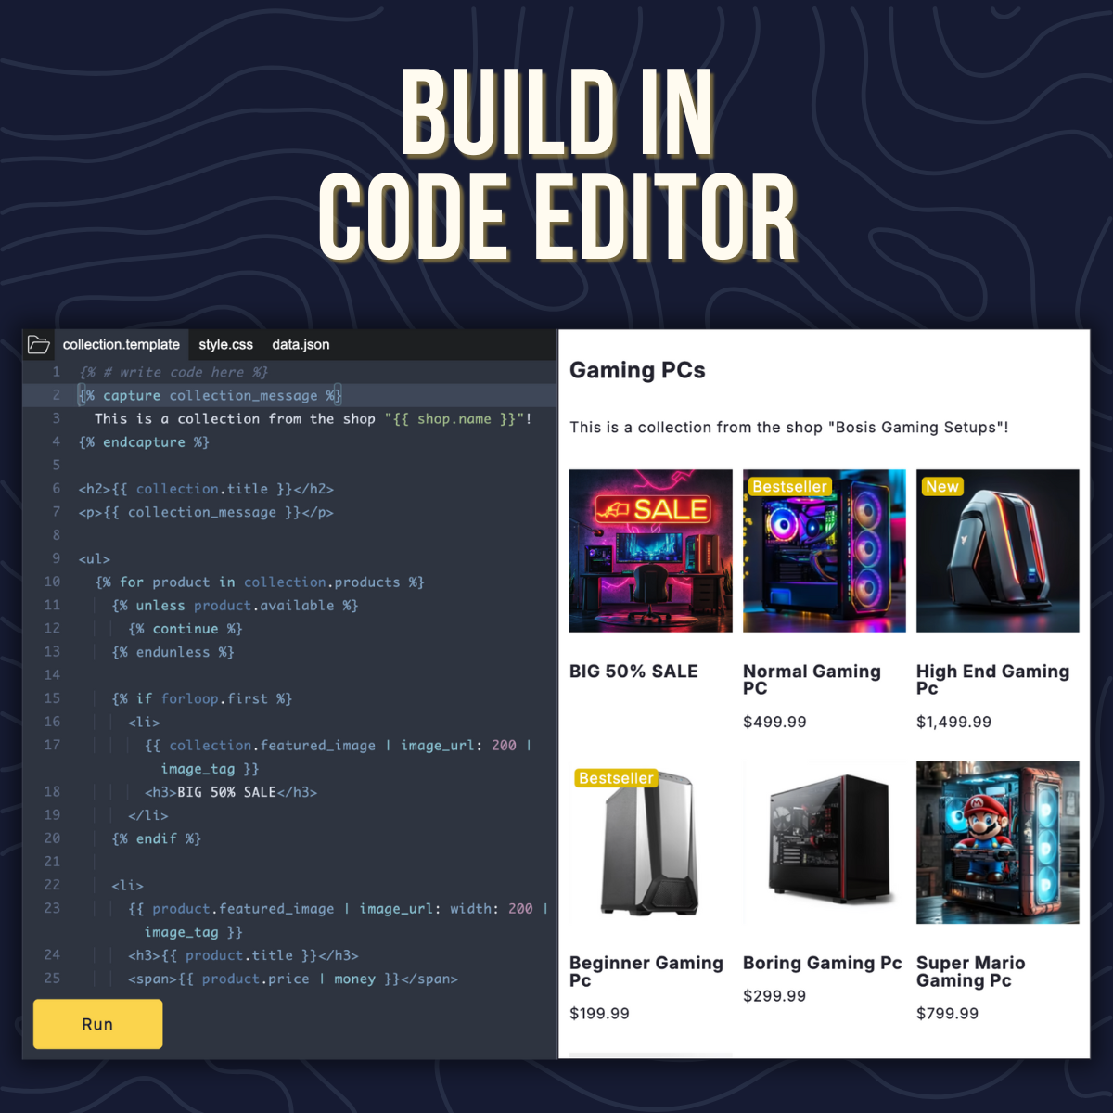This screenshot has width=1113, height=1113.
Task: Click the yellow Bestseller badge on Normal Gaming PC
Action: pyautogui.click(x=789, y=486)
